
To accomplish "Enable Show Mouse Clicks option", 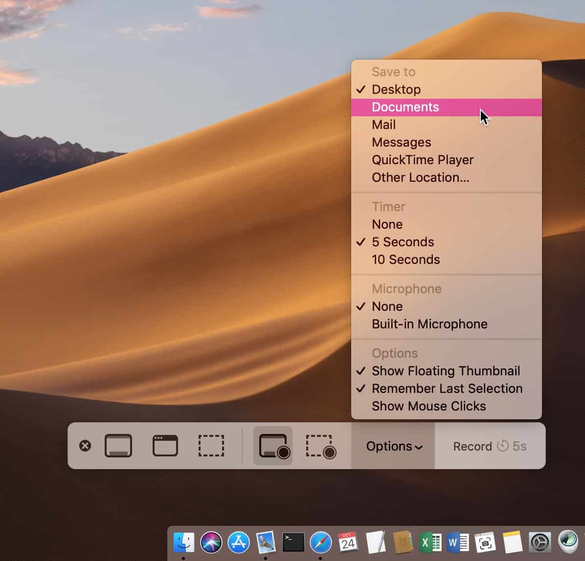I will click(x=447, y=406).
